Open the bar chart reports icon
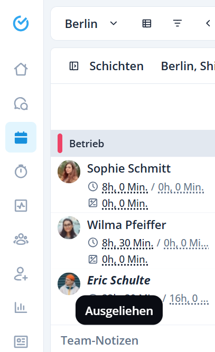This screenshot has width=215, height=352. click(21, 307)
